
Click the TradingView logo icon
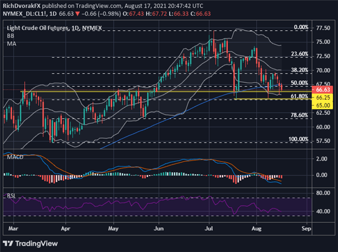10,244
